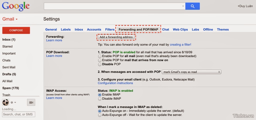Viewport: 256px width, 120px height.
Task: Choose Auto-Expunge off option
Action: [100, 115]
